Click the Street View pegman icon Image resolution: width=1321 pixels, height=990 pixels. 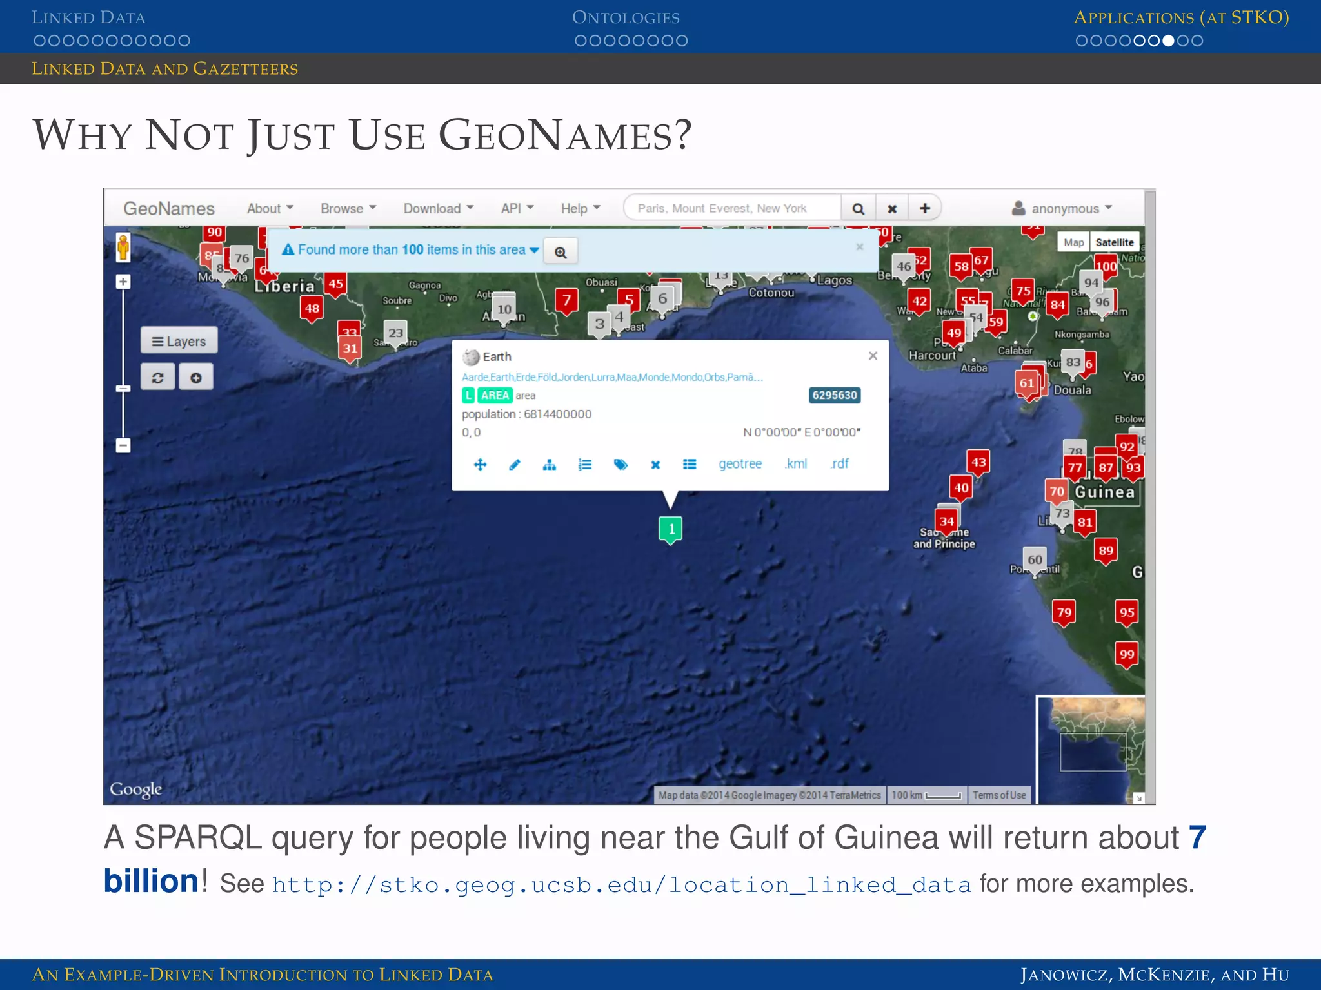123,247
